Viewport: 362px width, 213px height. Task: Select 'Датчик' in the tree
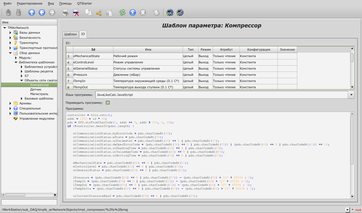point(36,89)
